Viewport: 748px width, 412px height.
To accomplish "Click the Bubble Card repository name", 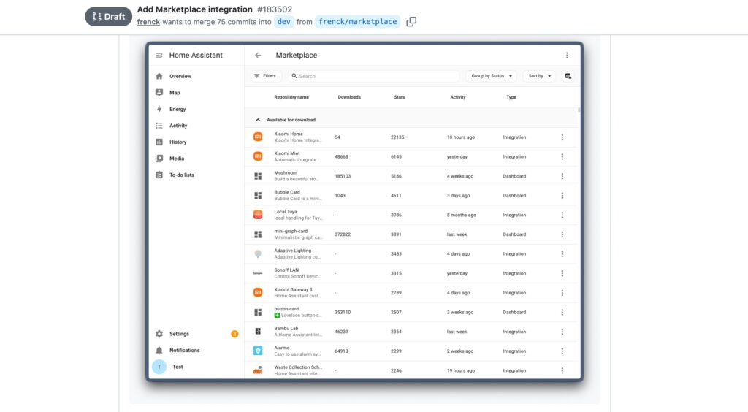I will [287, 192].
